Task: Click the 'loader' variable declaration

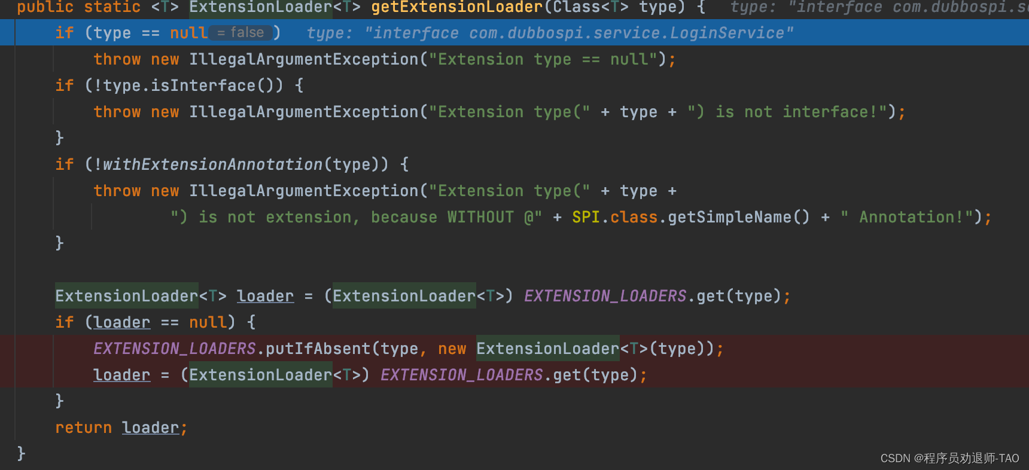Action: tap(265, 296)
